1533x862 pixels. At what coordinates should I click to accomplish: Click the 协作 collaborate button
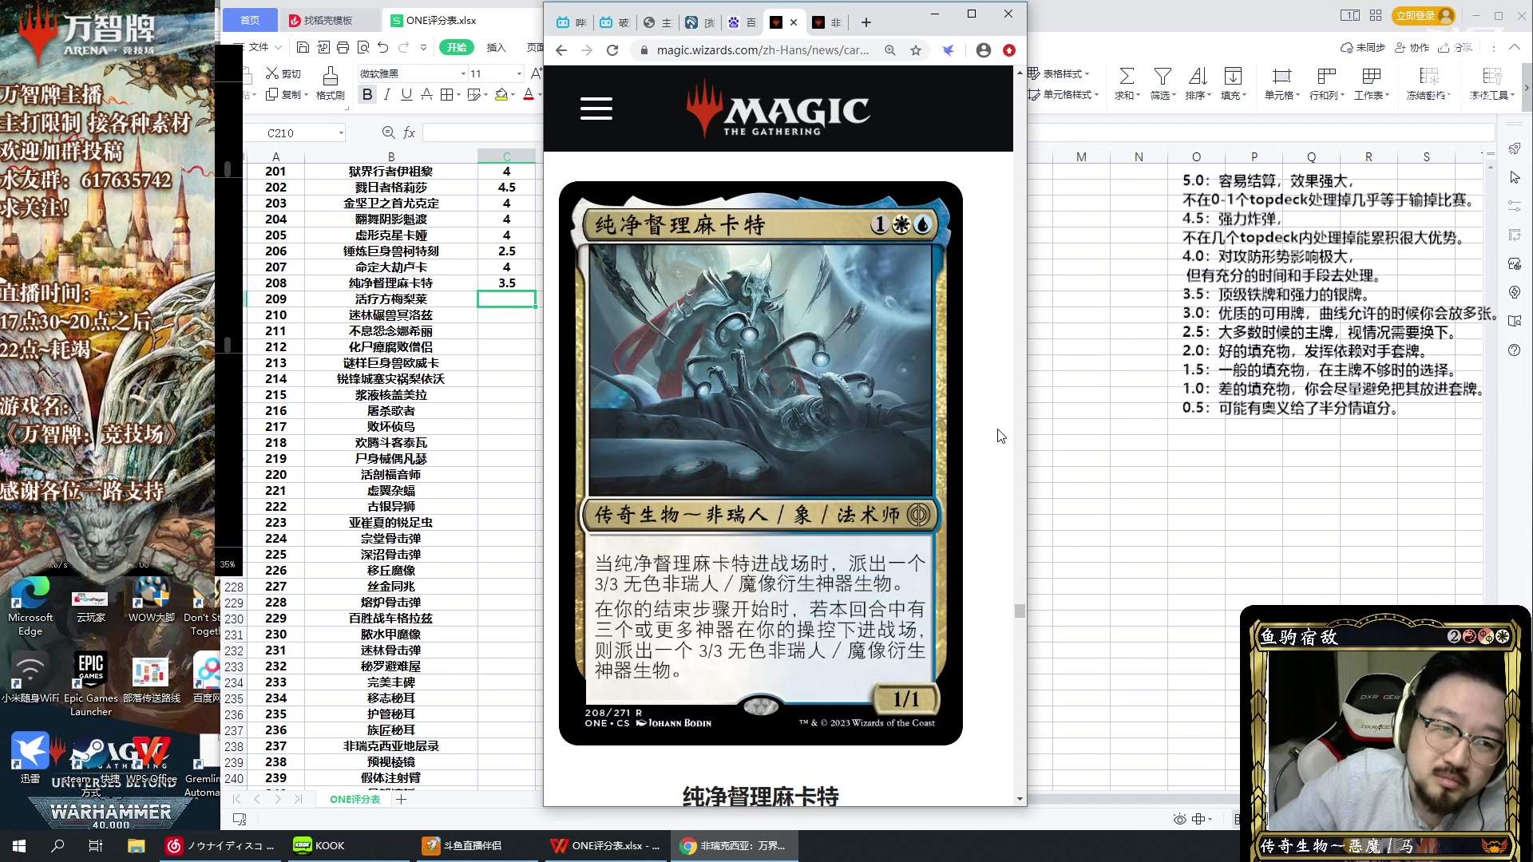[1412, 47]
